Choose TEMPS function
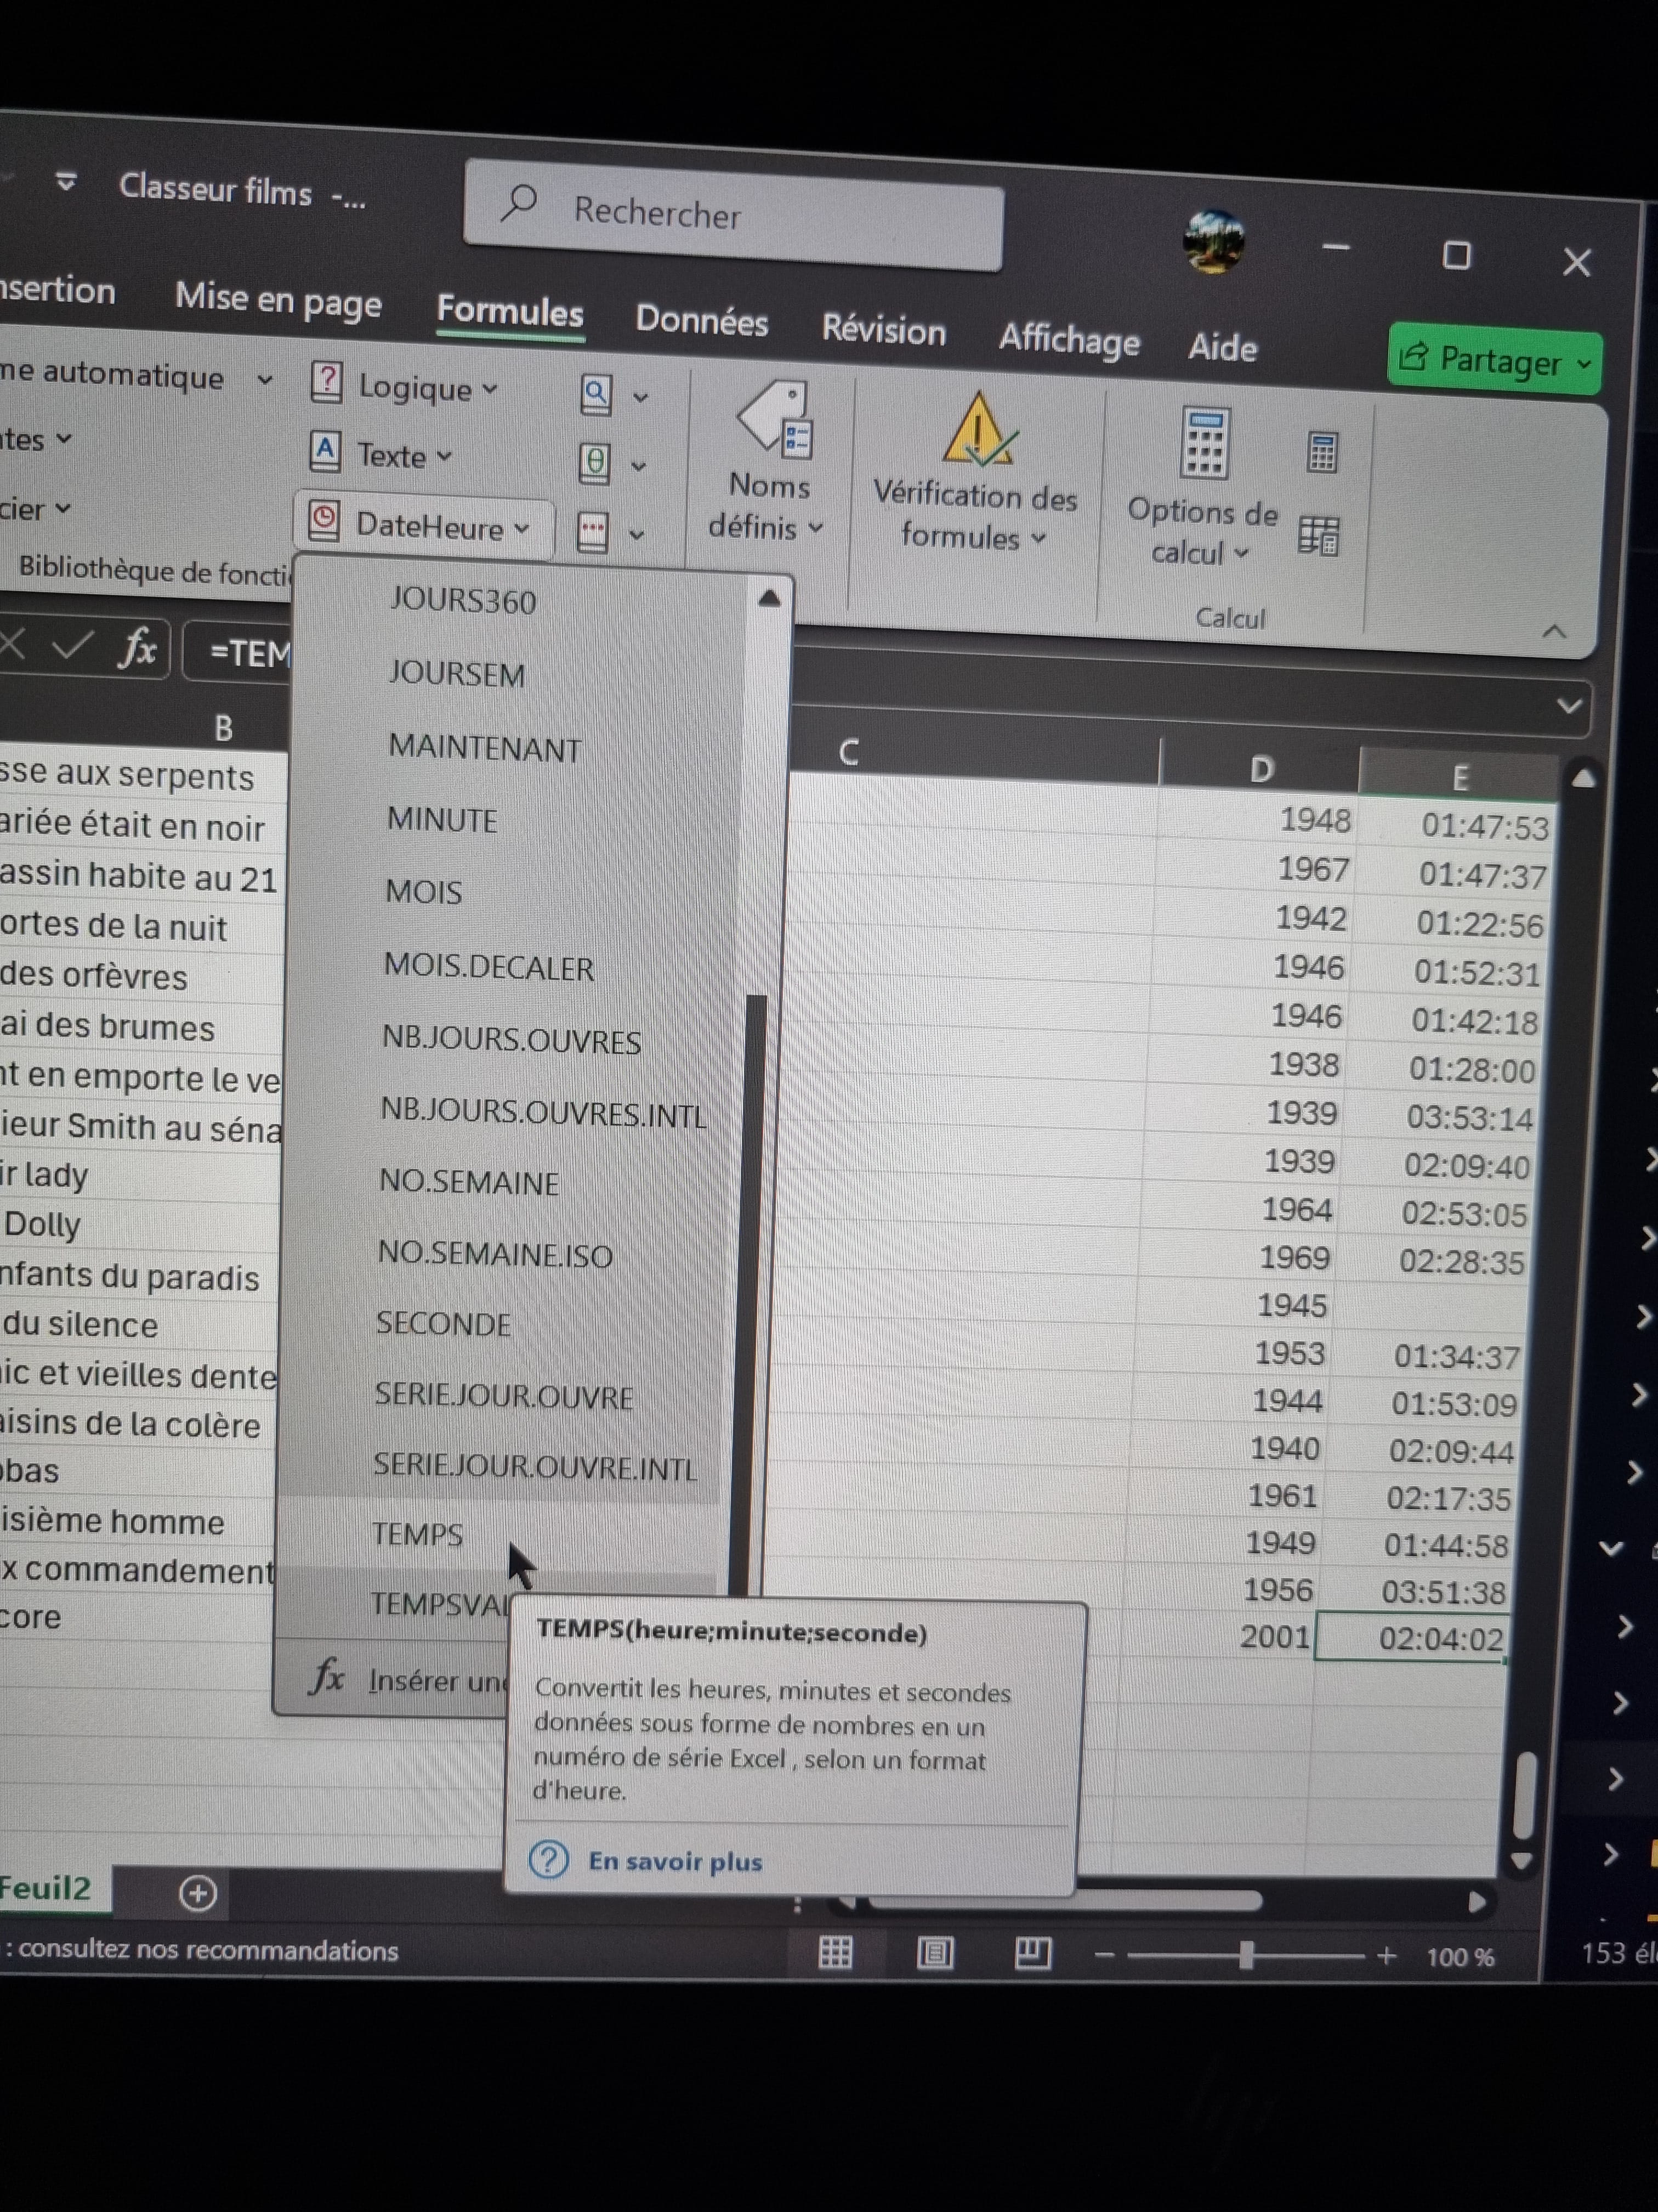 [417, 1533]
